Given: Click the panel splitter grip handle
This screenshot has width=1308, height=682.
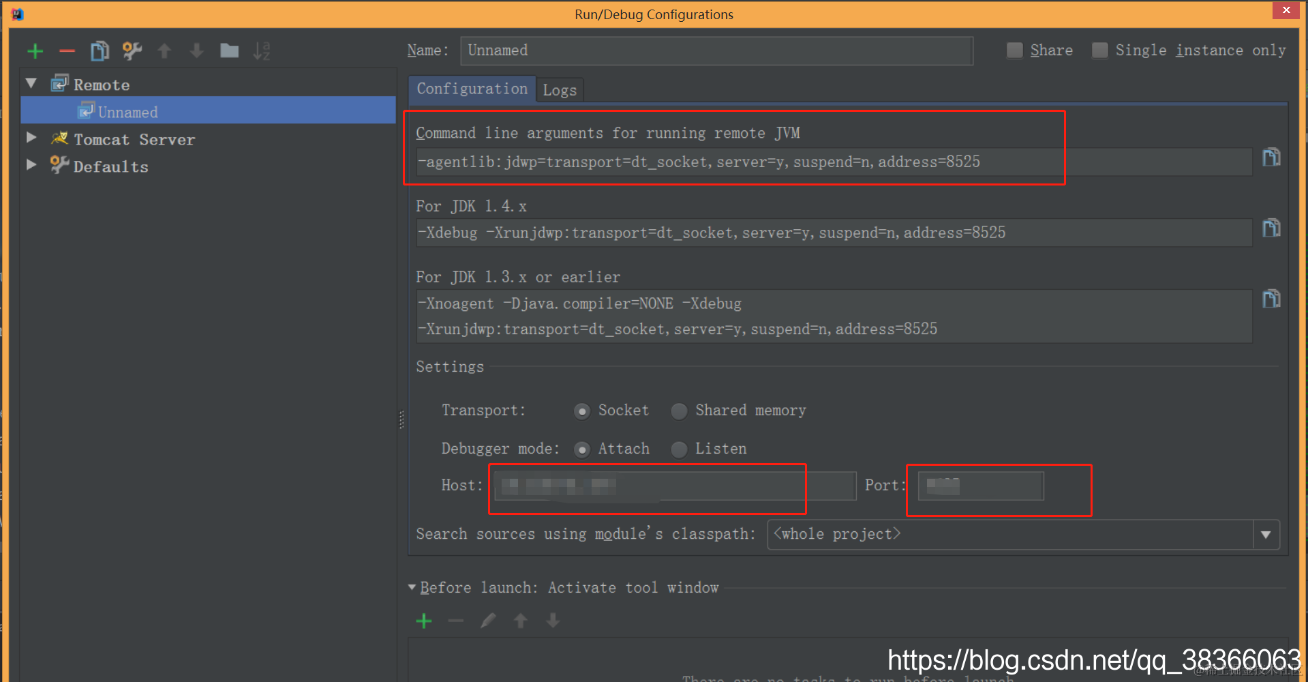Looking at the screenshot, I should point(401,419).
